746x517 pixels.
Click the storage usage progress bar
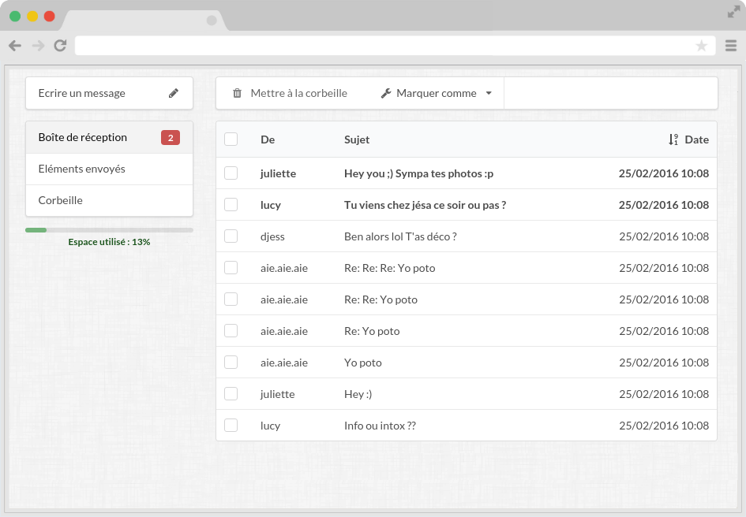[x=109, y=230]
